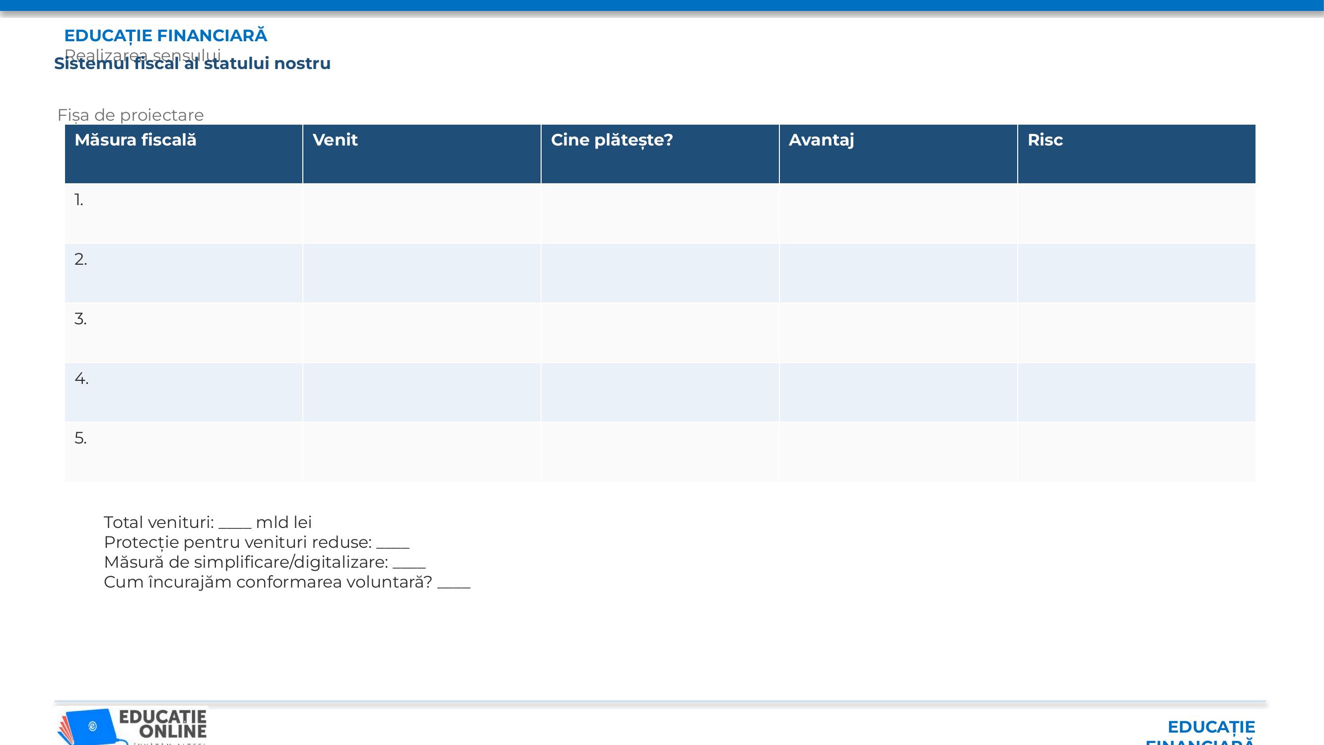Screen dimensions: 1324x745
Task: Click the EDUCAȚIE FINANCIARĂ title at top
Action: click(165, 35)
